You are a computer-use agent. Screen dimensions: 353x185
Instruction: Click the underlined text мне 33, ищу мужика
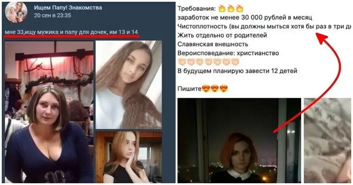click(x=32, y=32)
